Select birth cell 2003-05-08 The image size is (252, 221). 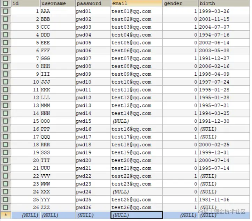(224, 51)
